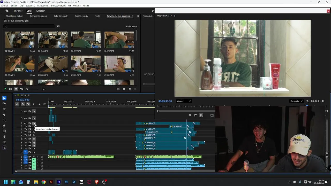
Task: Open the Program C1518 panel menu
Action: [175, 16]
